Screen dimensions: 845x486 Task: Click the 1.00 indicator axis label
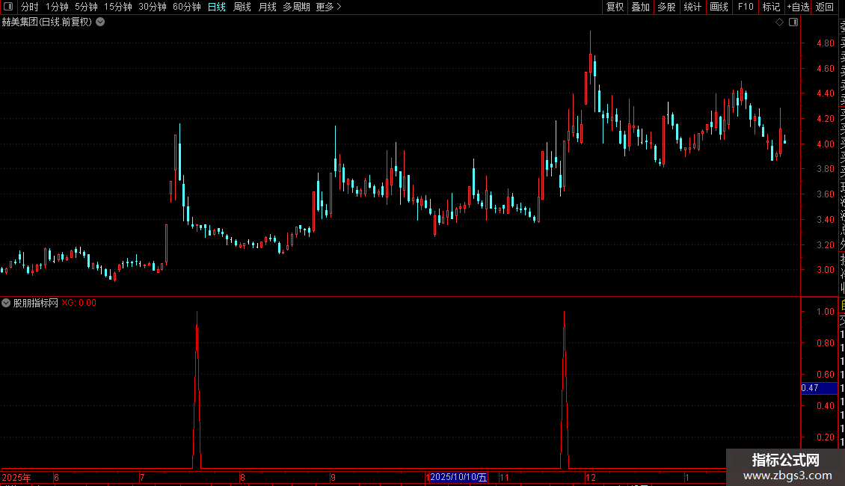point(825,312)
